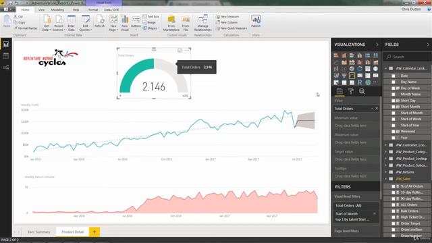The width and height of the screenshot is (432, 243).
Task: Remove the Start of Month filter
Action: click(x=375, y=214)
